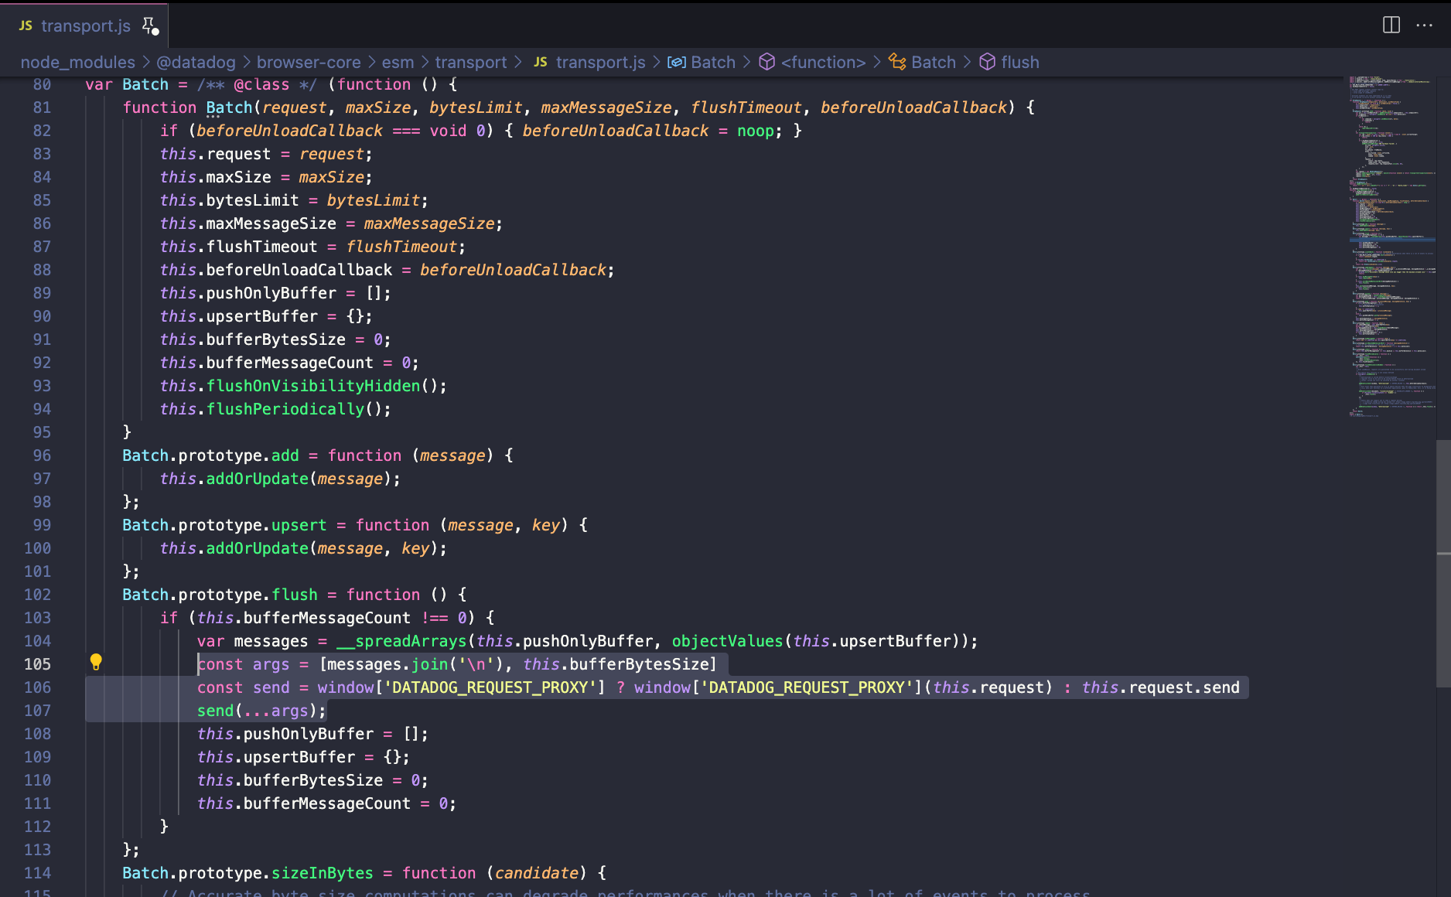Open the node_modules breadcrumb dropdown
This screenshot has height=897, width=1451.
click(x=77, y=62)
